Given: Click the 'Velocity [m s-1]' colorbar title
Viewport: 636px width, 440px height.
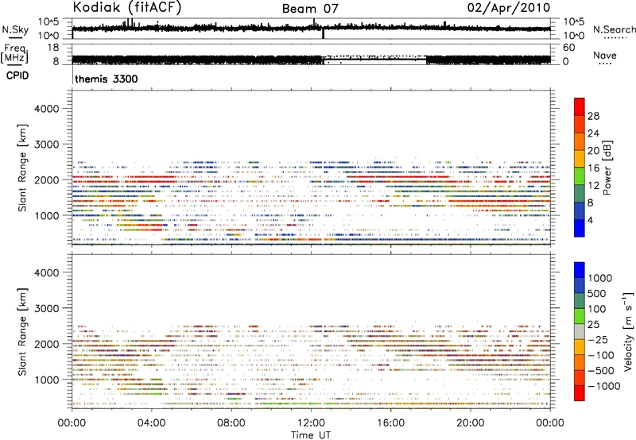Looking at the screenshot, I should click(628, 331).
